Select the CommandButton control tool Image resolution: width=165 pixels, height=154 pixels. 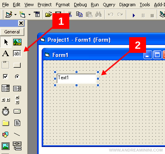[17, 65]
